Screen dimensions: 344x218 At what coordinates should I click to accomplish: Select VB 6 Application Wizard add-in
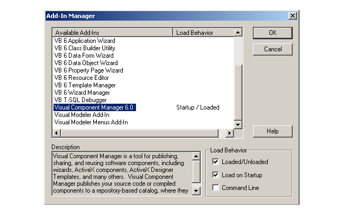[x=85, y=41]
